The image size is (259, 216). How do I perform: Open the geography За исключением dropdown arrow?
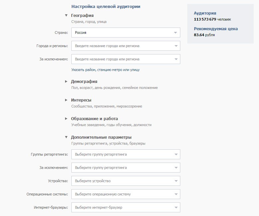[175, 59]
